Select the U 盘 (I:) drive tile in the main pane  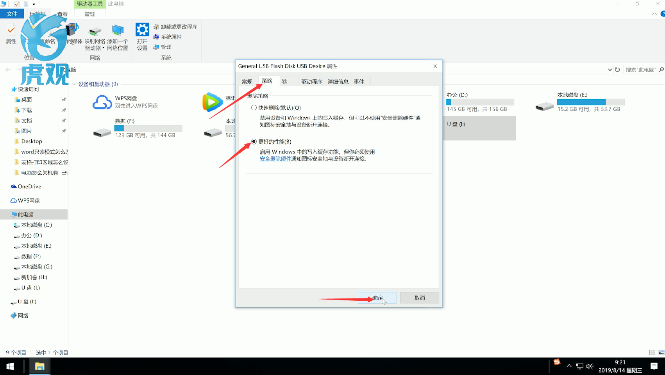(479, 128)
